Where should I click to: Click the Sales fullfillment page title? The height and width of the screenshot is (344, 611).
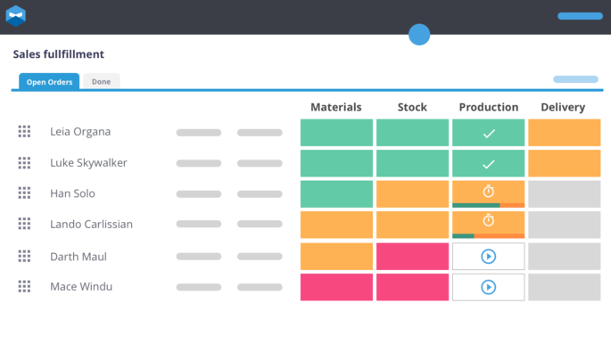tap(59, 54)
